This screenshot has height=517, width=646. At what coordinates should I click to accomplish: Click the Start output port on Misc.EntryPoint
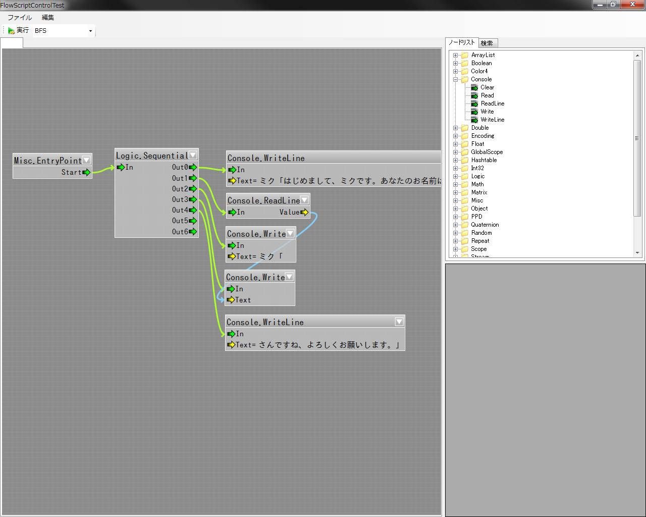(86, 173)
